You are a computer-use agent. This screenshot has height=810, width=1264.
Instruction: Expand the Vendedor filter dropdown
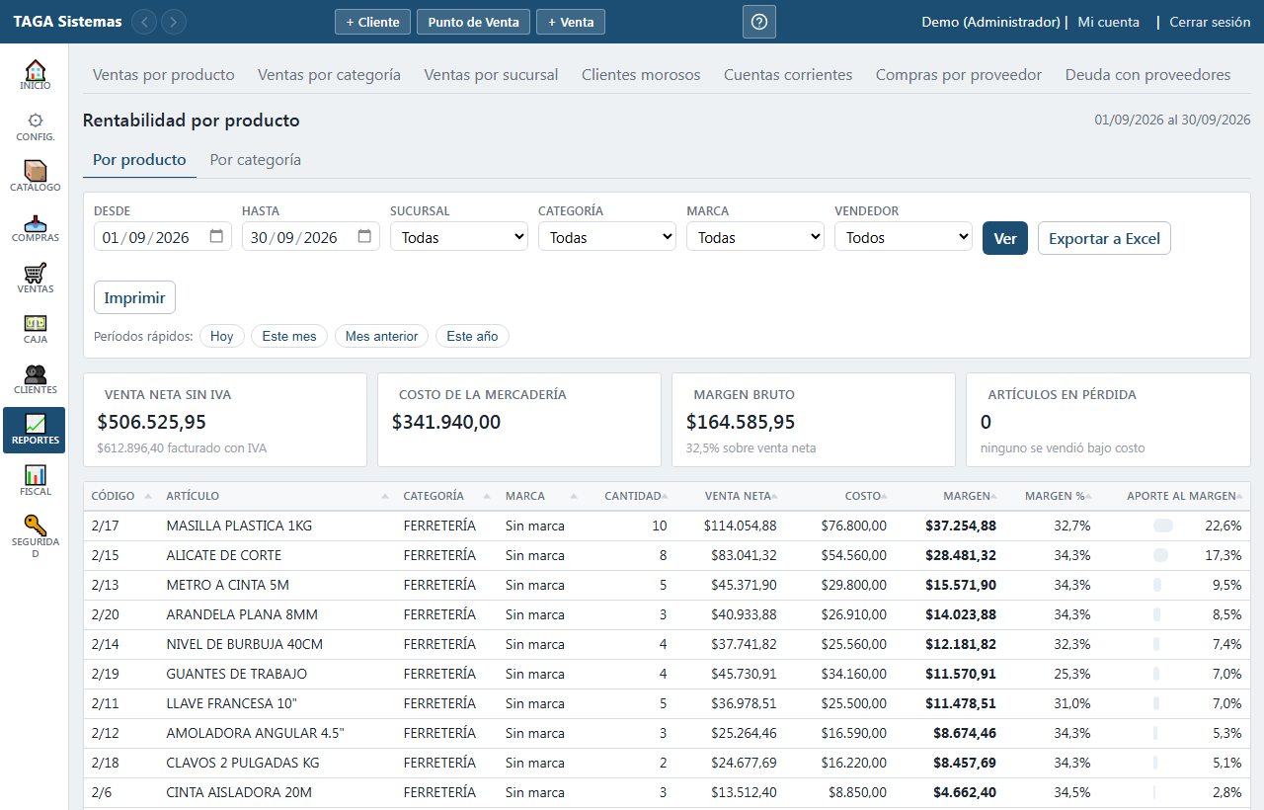(904, 237)
